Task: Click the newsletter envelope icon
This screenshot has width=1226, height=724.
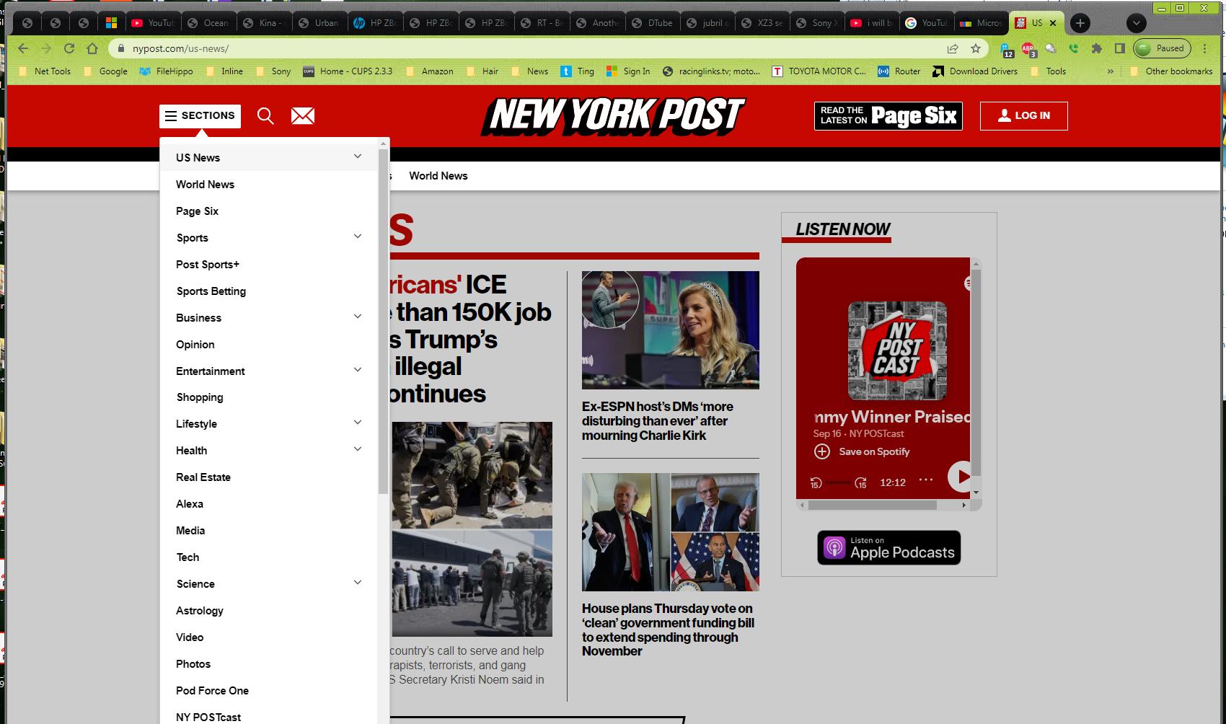Action: 303,115
